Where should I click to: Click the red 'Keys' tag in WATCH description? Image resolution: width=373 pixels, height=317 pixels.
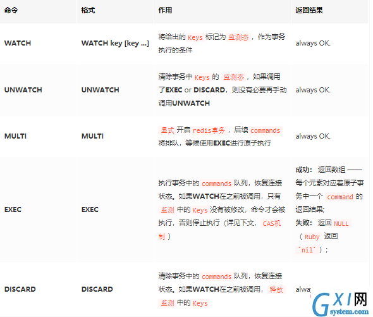195,37
